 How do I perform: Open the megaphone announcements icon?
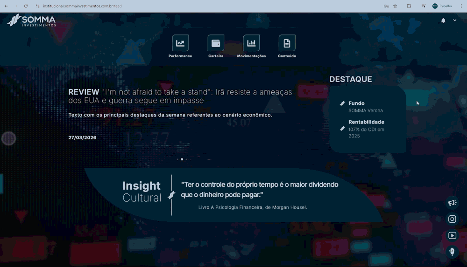(452, 203)
